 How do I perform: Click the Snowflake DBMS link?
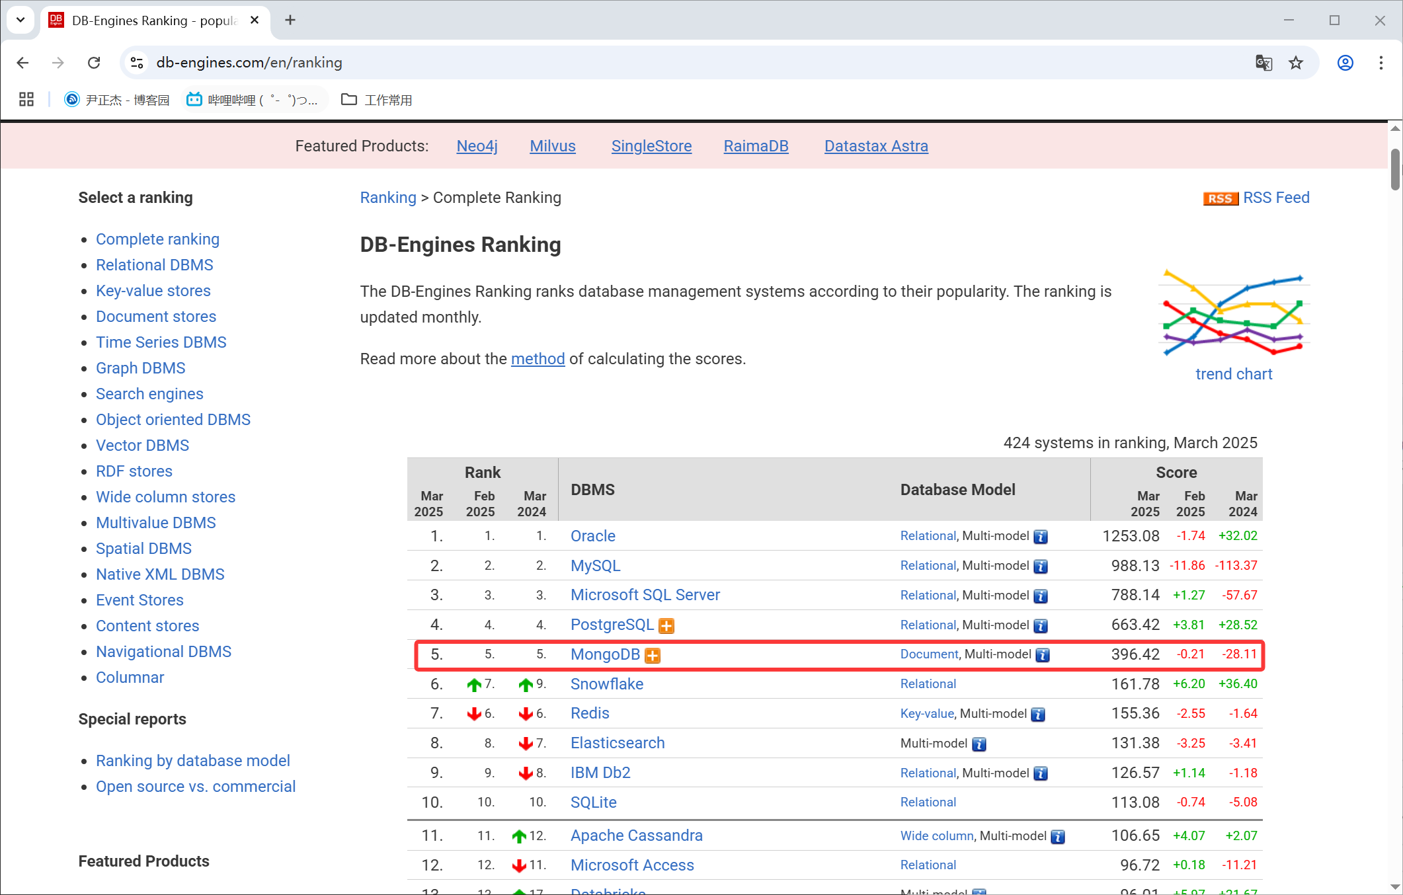pos(606,684)
